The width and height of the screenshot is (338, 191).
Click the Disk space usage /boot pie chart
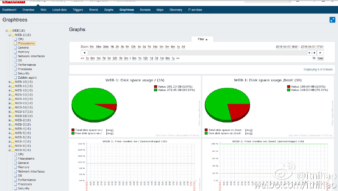(x=227, y=105)
